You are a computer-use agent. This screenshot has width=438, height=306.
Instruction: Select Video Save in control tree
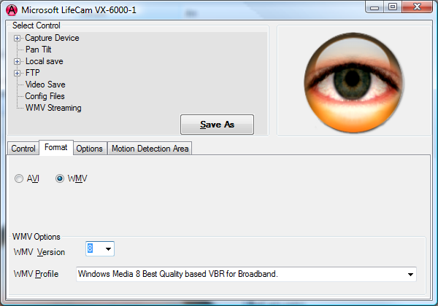pos(45,85)
